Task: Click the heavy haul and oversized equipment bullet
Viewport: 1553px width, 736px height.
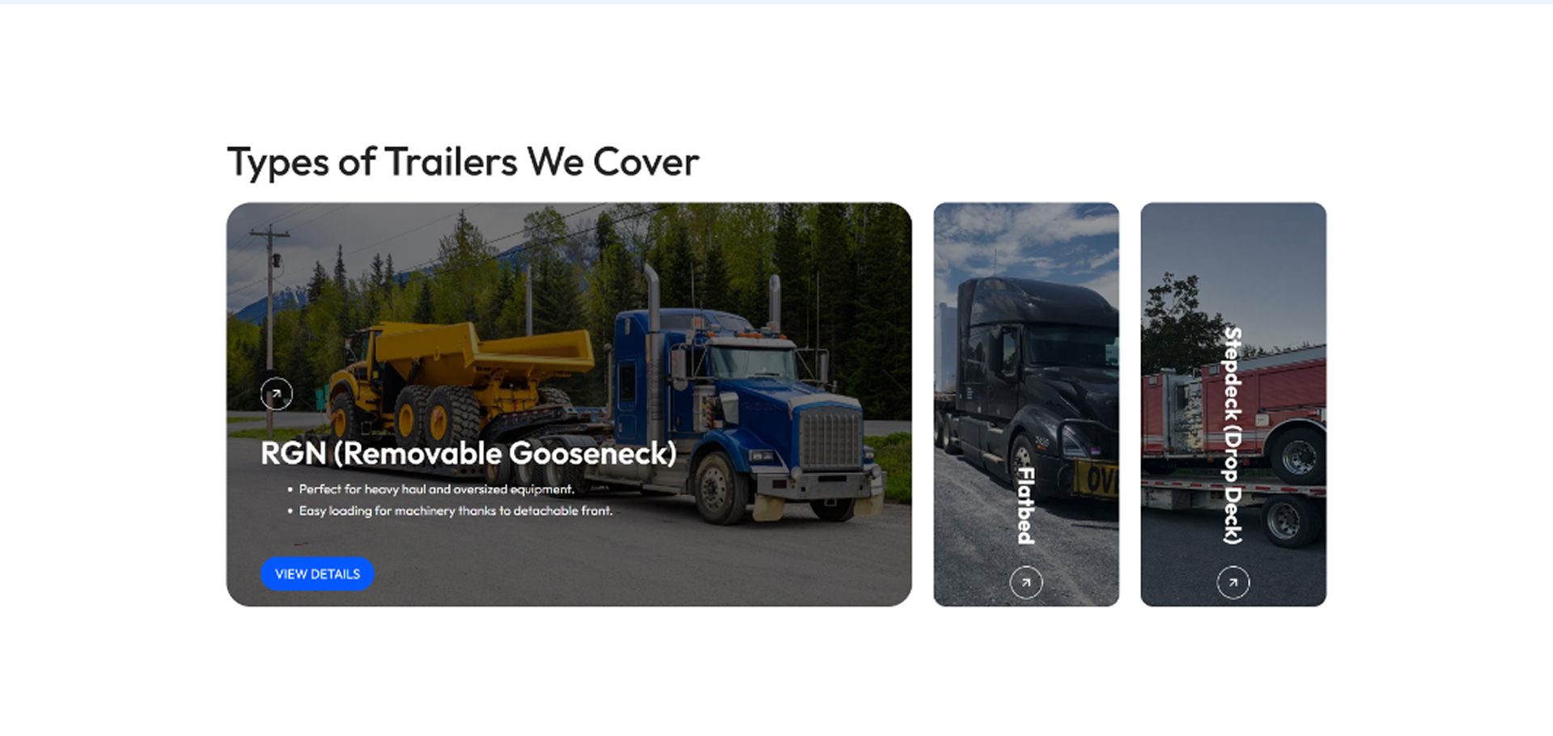Action: click(x=436, y=489)
